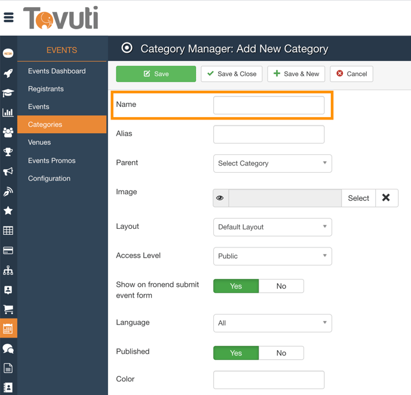Viewport: 411px width, 395px height.
Task: Open the graduation cap icon
Action: click(8, 93)
